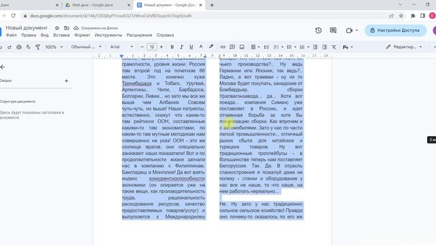
Task: Run spelling and grammar check icon
Action: tap(29, 47)
